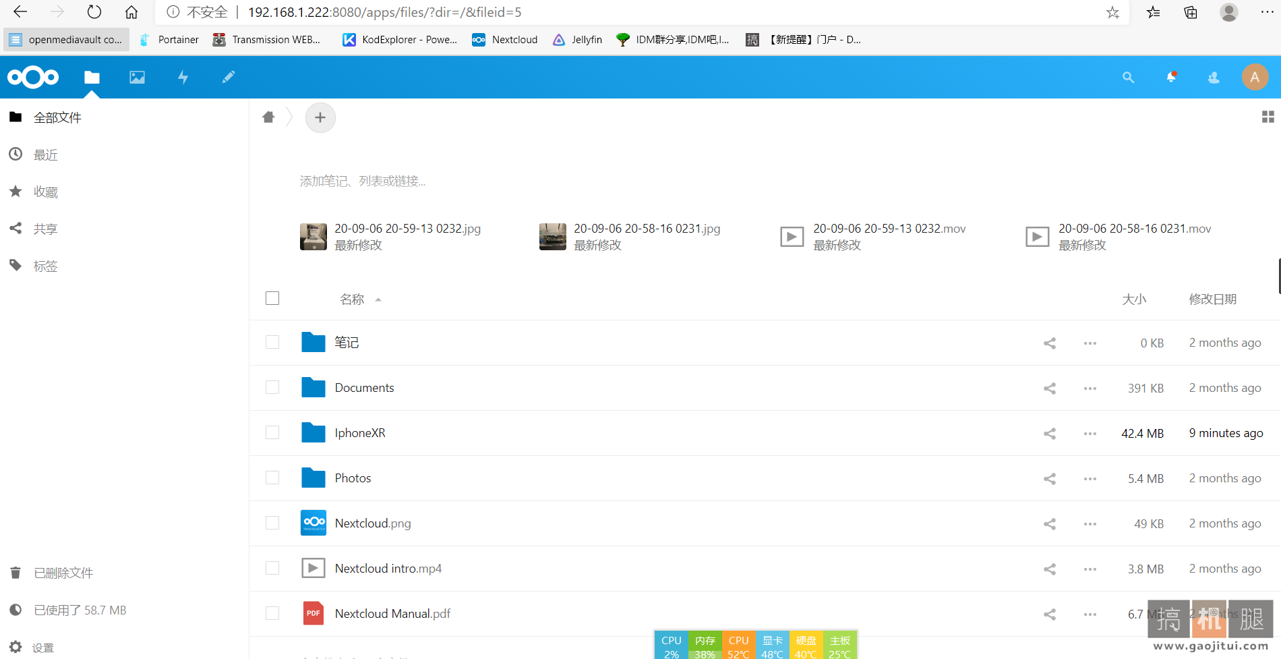Screen dimensions: 1281x659
Task: Share the Documents folder
Action: point(1050,389)
